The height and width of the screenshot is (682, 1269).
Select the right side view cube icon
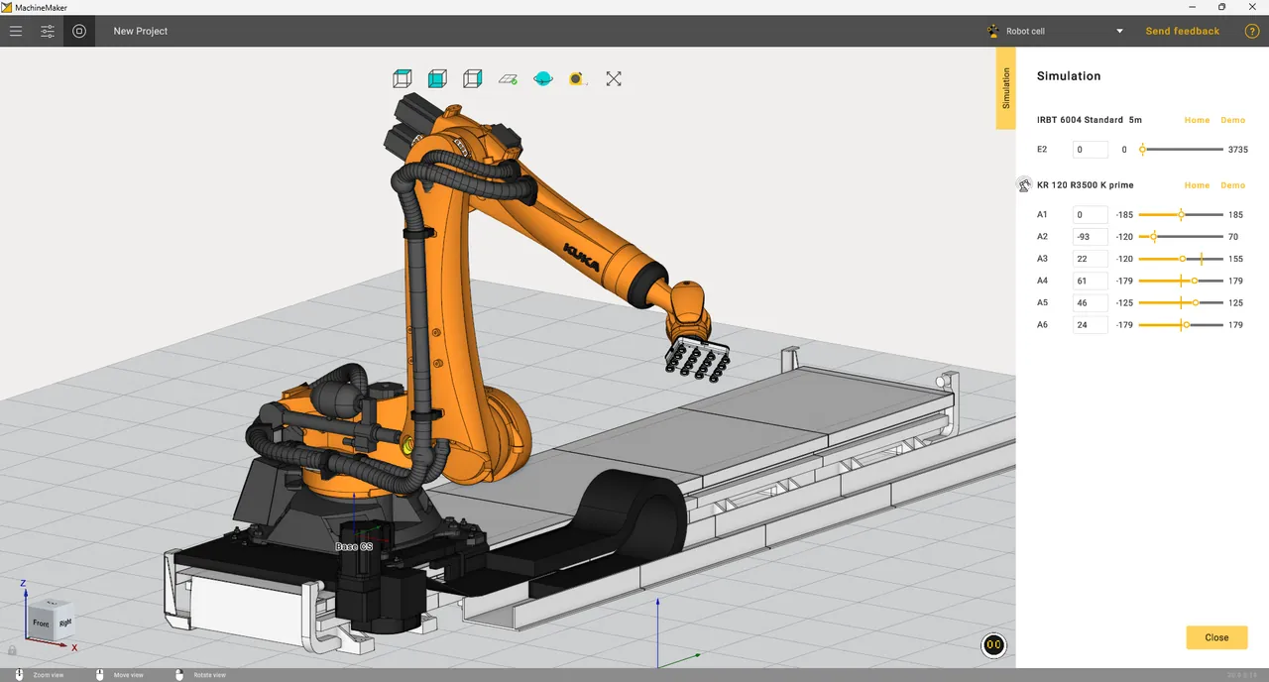click(x=473, y=78)
